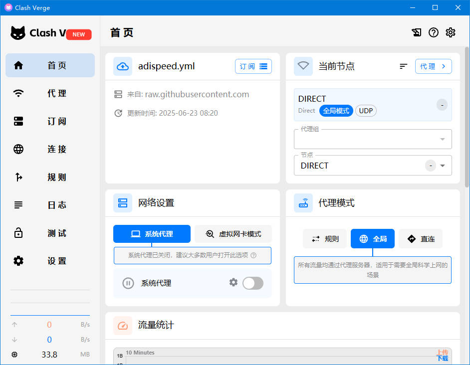470x365 pixels.
Task: Go to 连接 in the sidebar
Action: 50,149
